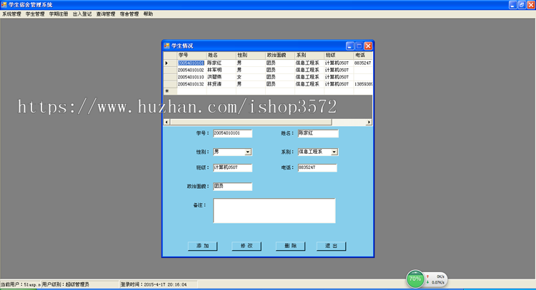536x290 pixels.
Task: Click the 班级 input field
Action: point(232,167)
